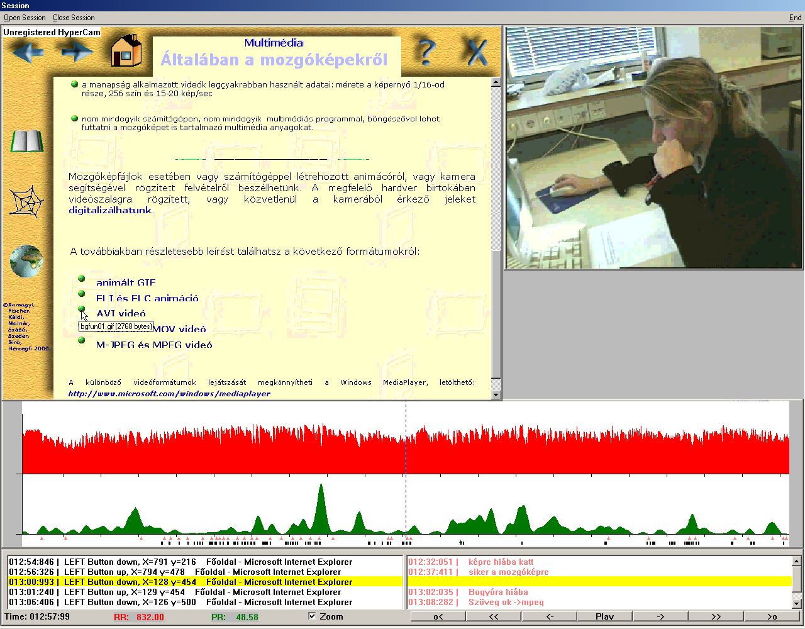The image size is (805, 629).
Task: Click green bullet beside M-JPEG és MPEG videó
Action: tap(82, 340)
